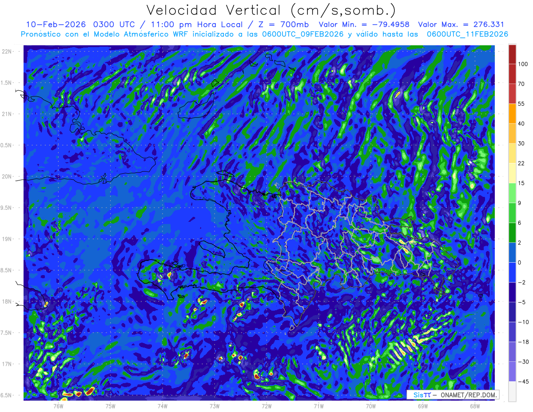Click the navy swatch between -5 and -2
The image size is (533, 412).
[x=512, y=292]
